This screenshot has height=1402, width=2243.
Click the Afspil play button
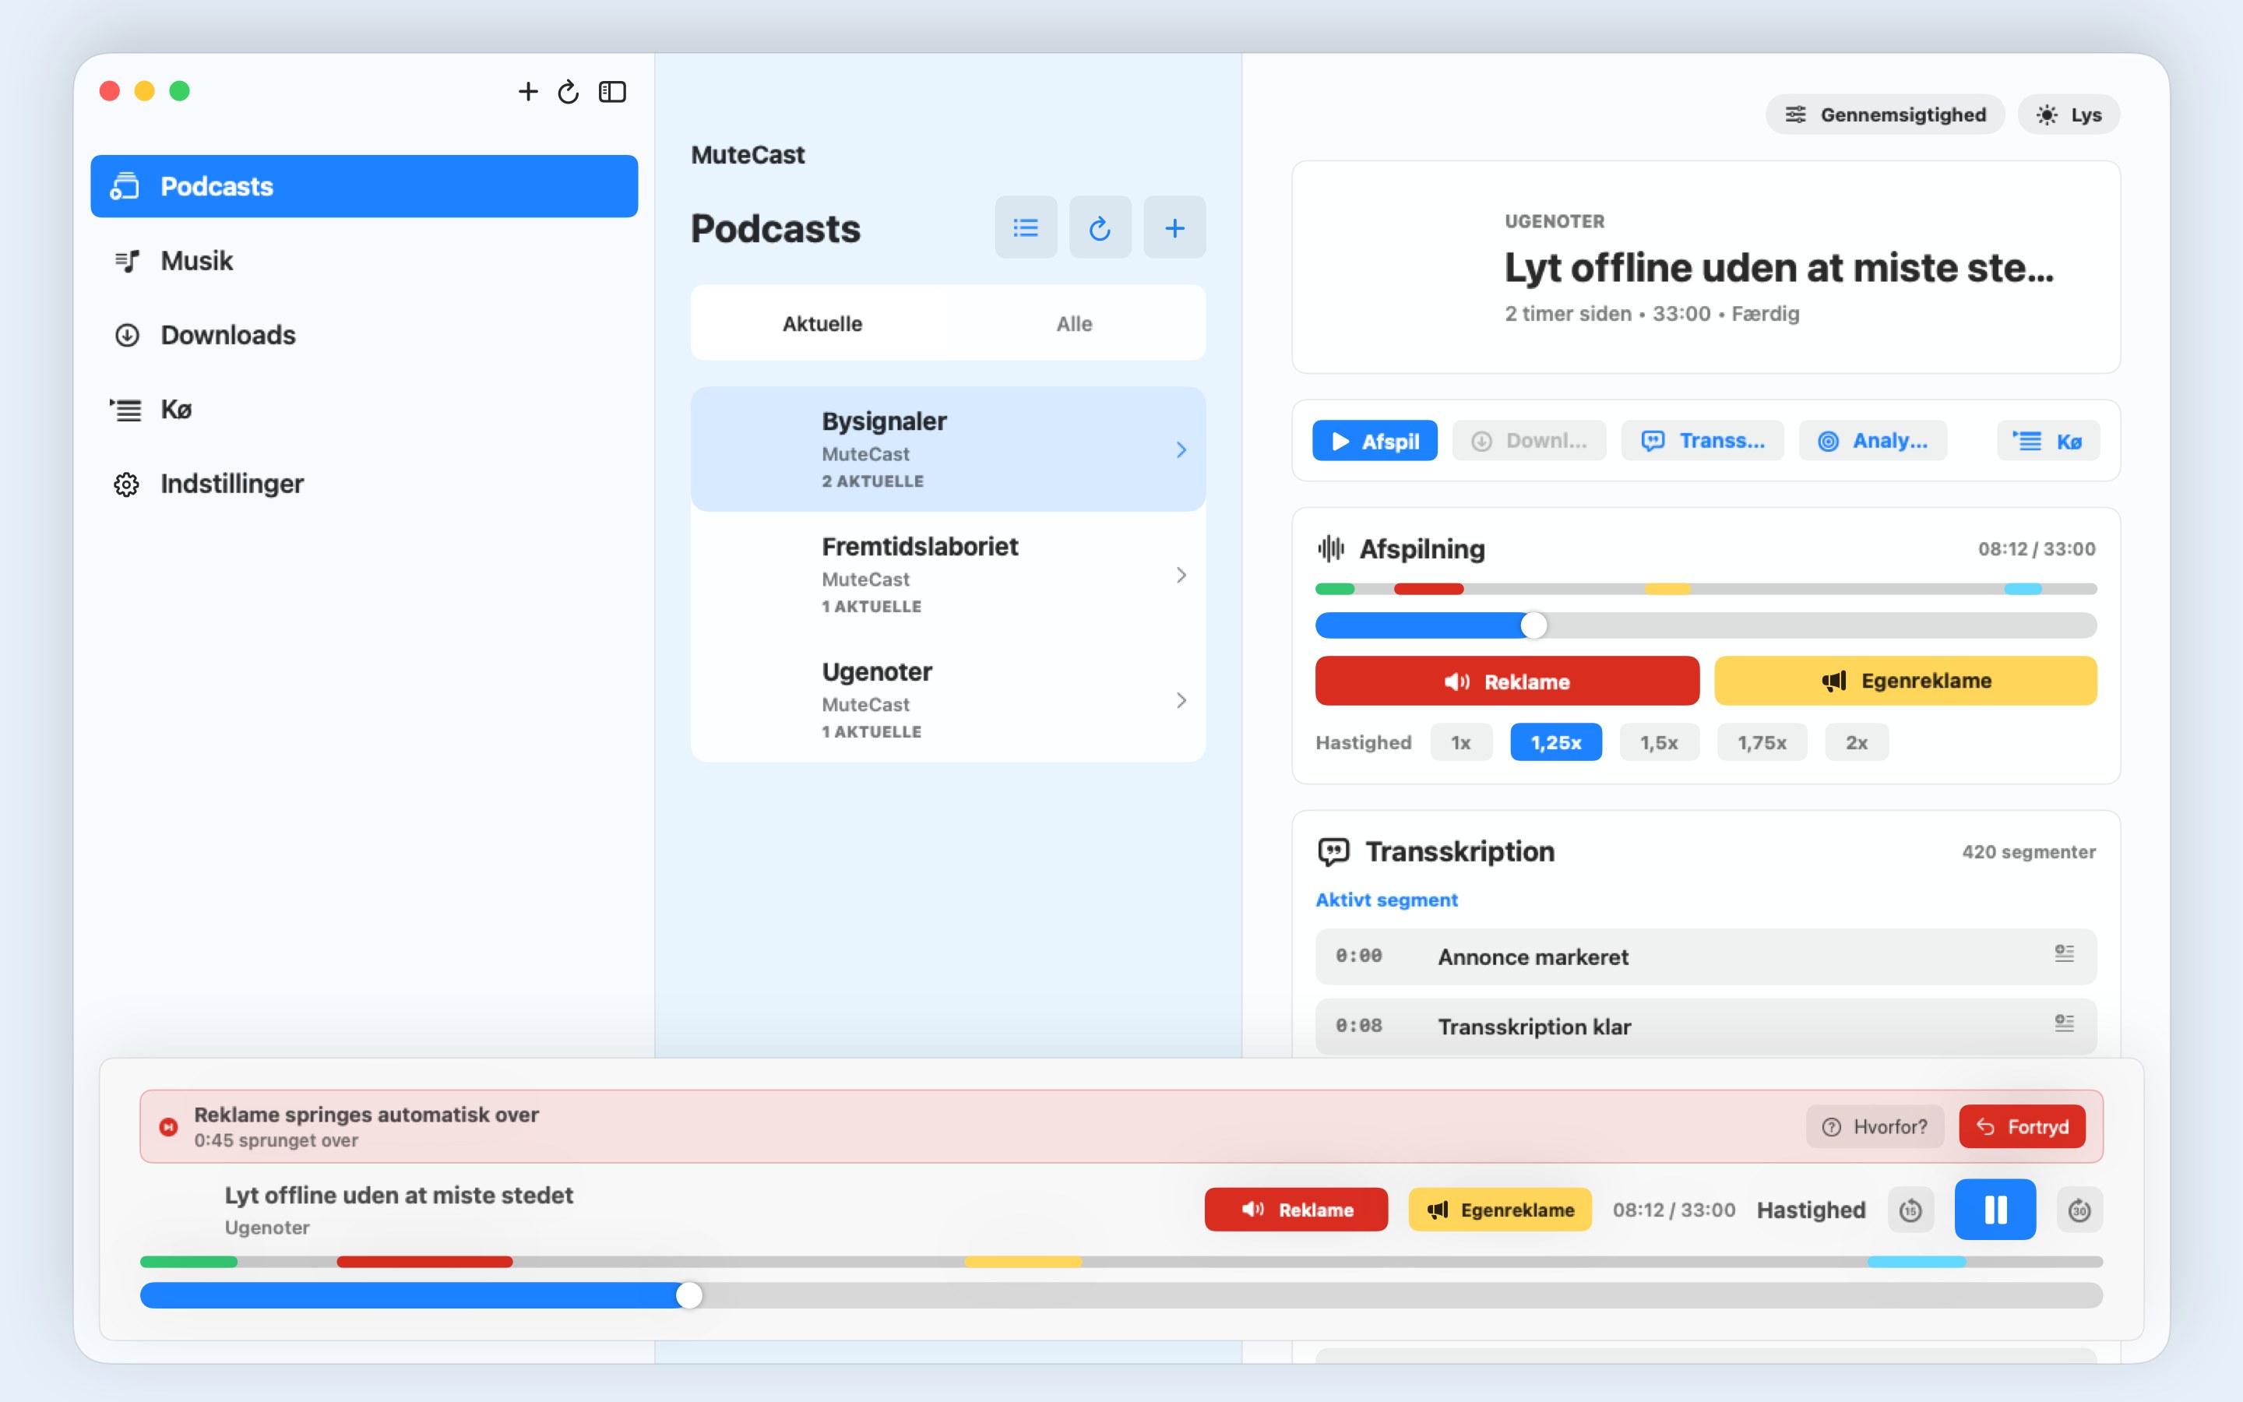pos(1375,440)
